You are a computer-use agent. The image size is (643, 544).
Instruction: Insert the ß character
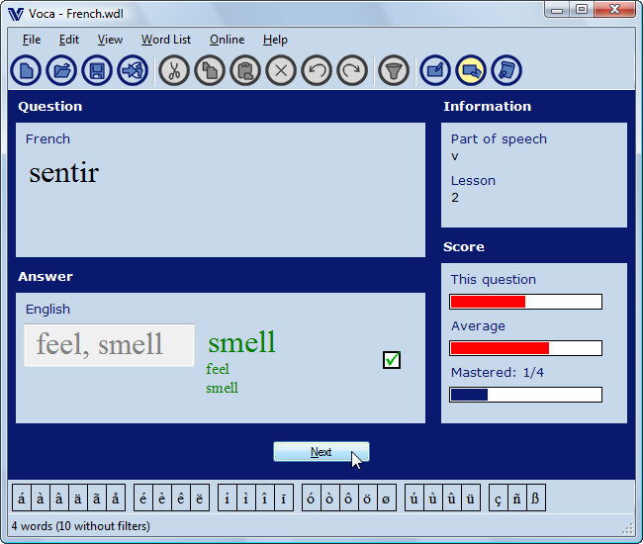pos(536,498)
